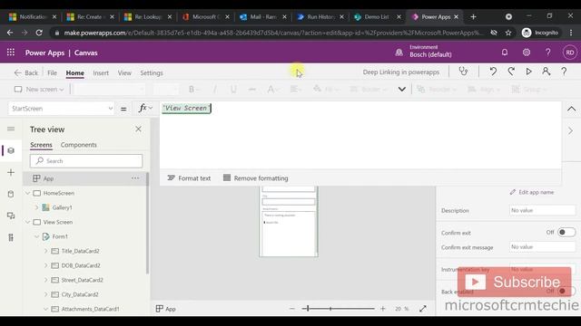Run the App checker stethoscope icon
The height and width of the screenshot is (326, 581).
[x=463, y=72]
